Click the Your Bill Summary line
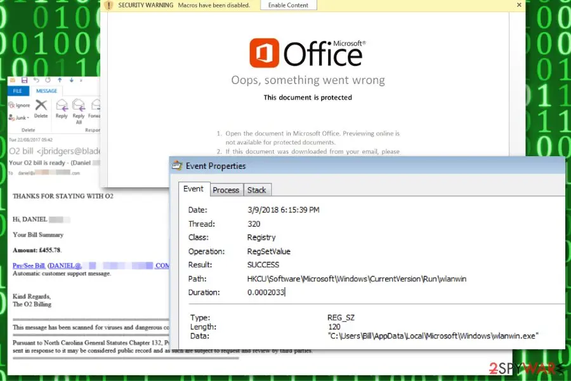Image resolution: width=571 pixels, height=381 pixels. coord(38,235)
